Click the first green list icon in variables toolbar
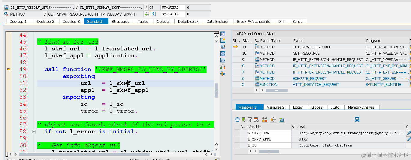The image size is (411, 160). tap(244, 120)
